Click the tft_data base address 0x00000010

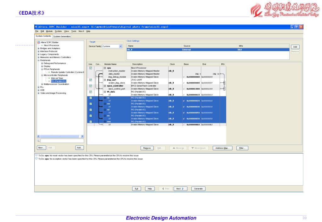[x=193, y=95]
